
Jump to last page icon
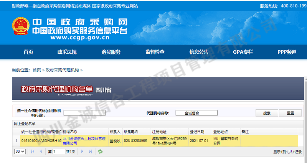tap(91, 151)
